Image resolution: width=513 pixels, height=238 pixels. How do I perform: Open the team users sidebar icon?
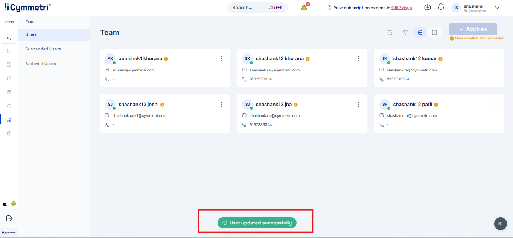[x=9, y=120]
